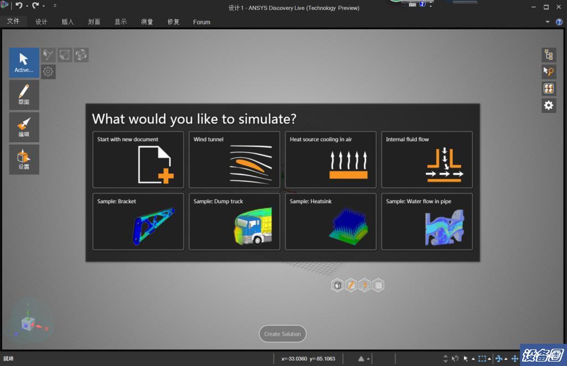Viewport: 567px width, 366px height.
Task: Click the dashed box selection icon in status bar
Action: pos(482,358)
